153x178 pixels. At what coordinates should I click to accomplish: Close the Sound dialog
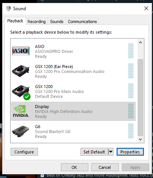(x=146, y=8)
